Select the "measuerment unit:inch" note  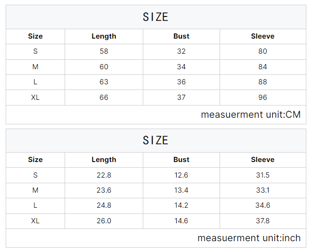249,238
